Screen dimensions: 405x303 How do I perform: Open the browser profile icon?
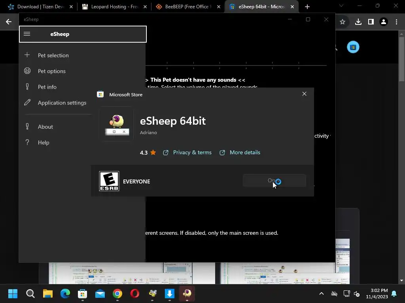(384, 22)
